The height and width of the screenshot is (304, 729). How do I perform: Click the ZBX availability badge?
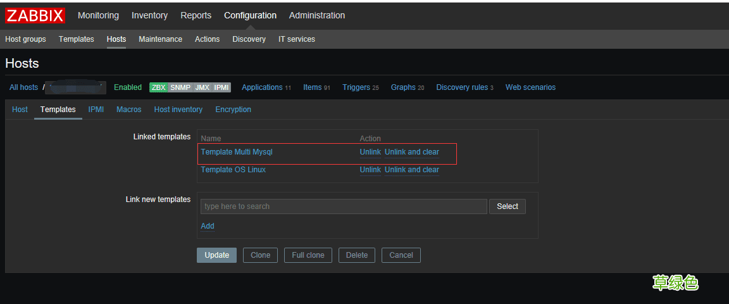[158, 87]
